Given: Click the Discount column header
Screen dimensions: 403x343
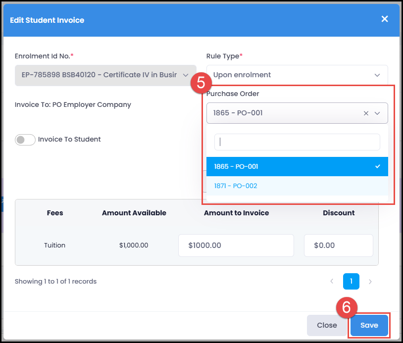Looking at the screenshot, I should tap(339, 213).
